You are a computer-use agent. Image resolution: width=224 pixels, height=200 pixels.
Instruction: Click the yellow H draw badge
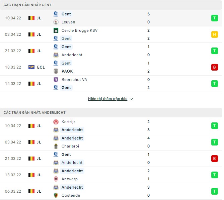click(x=214, y=34)
